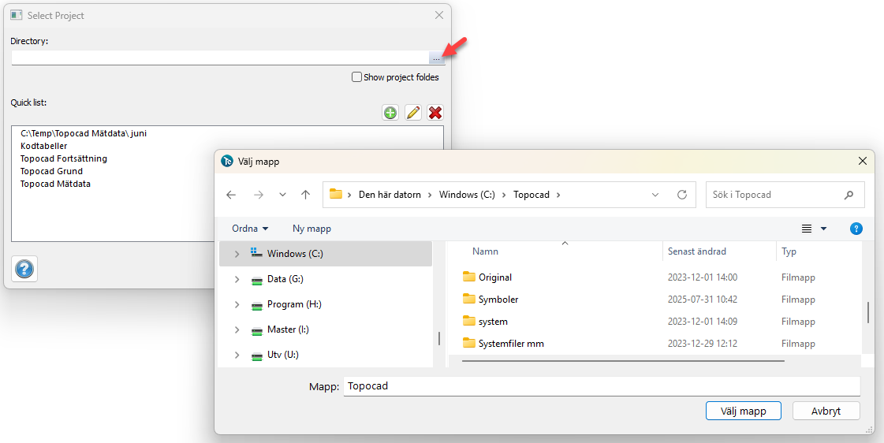The width and height of the screenshot is (884, 443).
Task: Click the Mapp name input field
Action: (601, 386)
